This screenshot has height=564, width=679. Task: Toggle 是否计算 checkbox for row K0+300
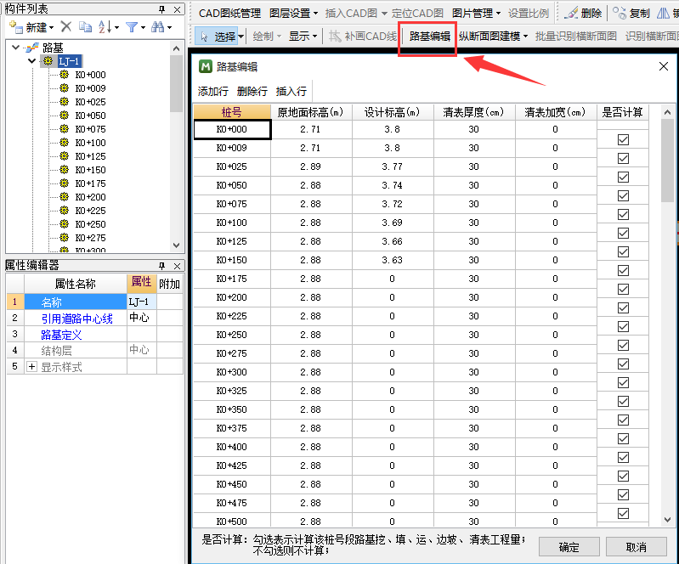(623, 364)
